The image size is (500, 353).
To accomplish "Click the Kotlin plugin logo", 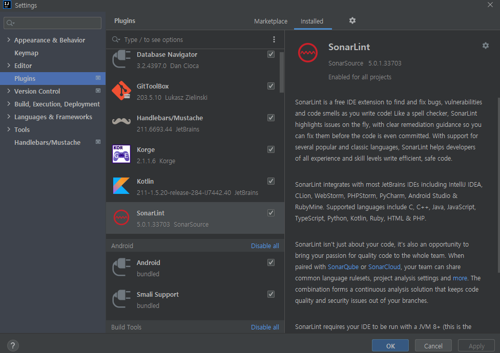I will tap(121, 186).
